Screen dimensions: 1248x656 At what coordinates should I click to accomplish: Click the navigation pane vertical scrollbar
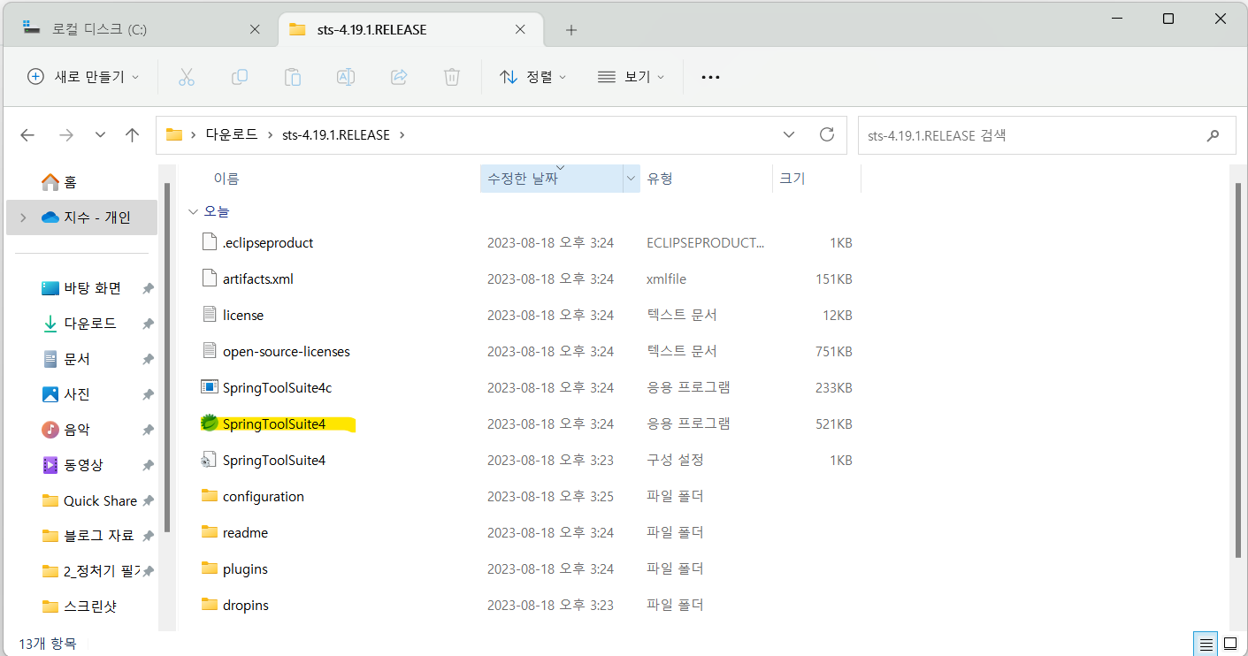point(166,357)
